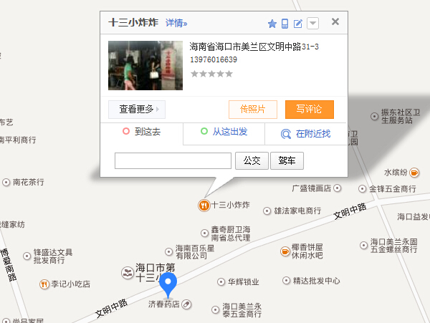Click the route location input field
This screenshot has width=430, height=323.
173,161
